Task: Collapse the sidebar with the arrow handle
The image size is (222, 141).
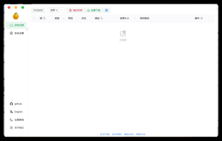Action: 27,29
